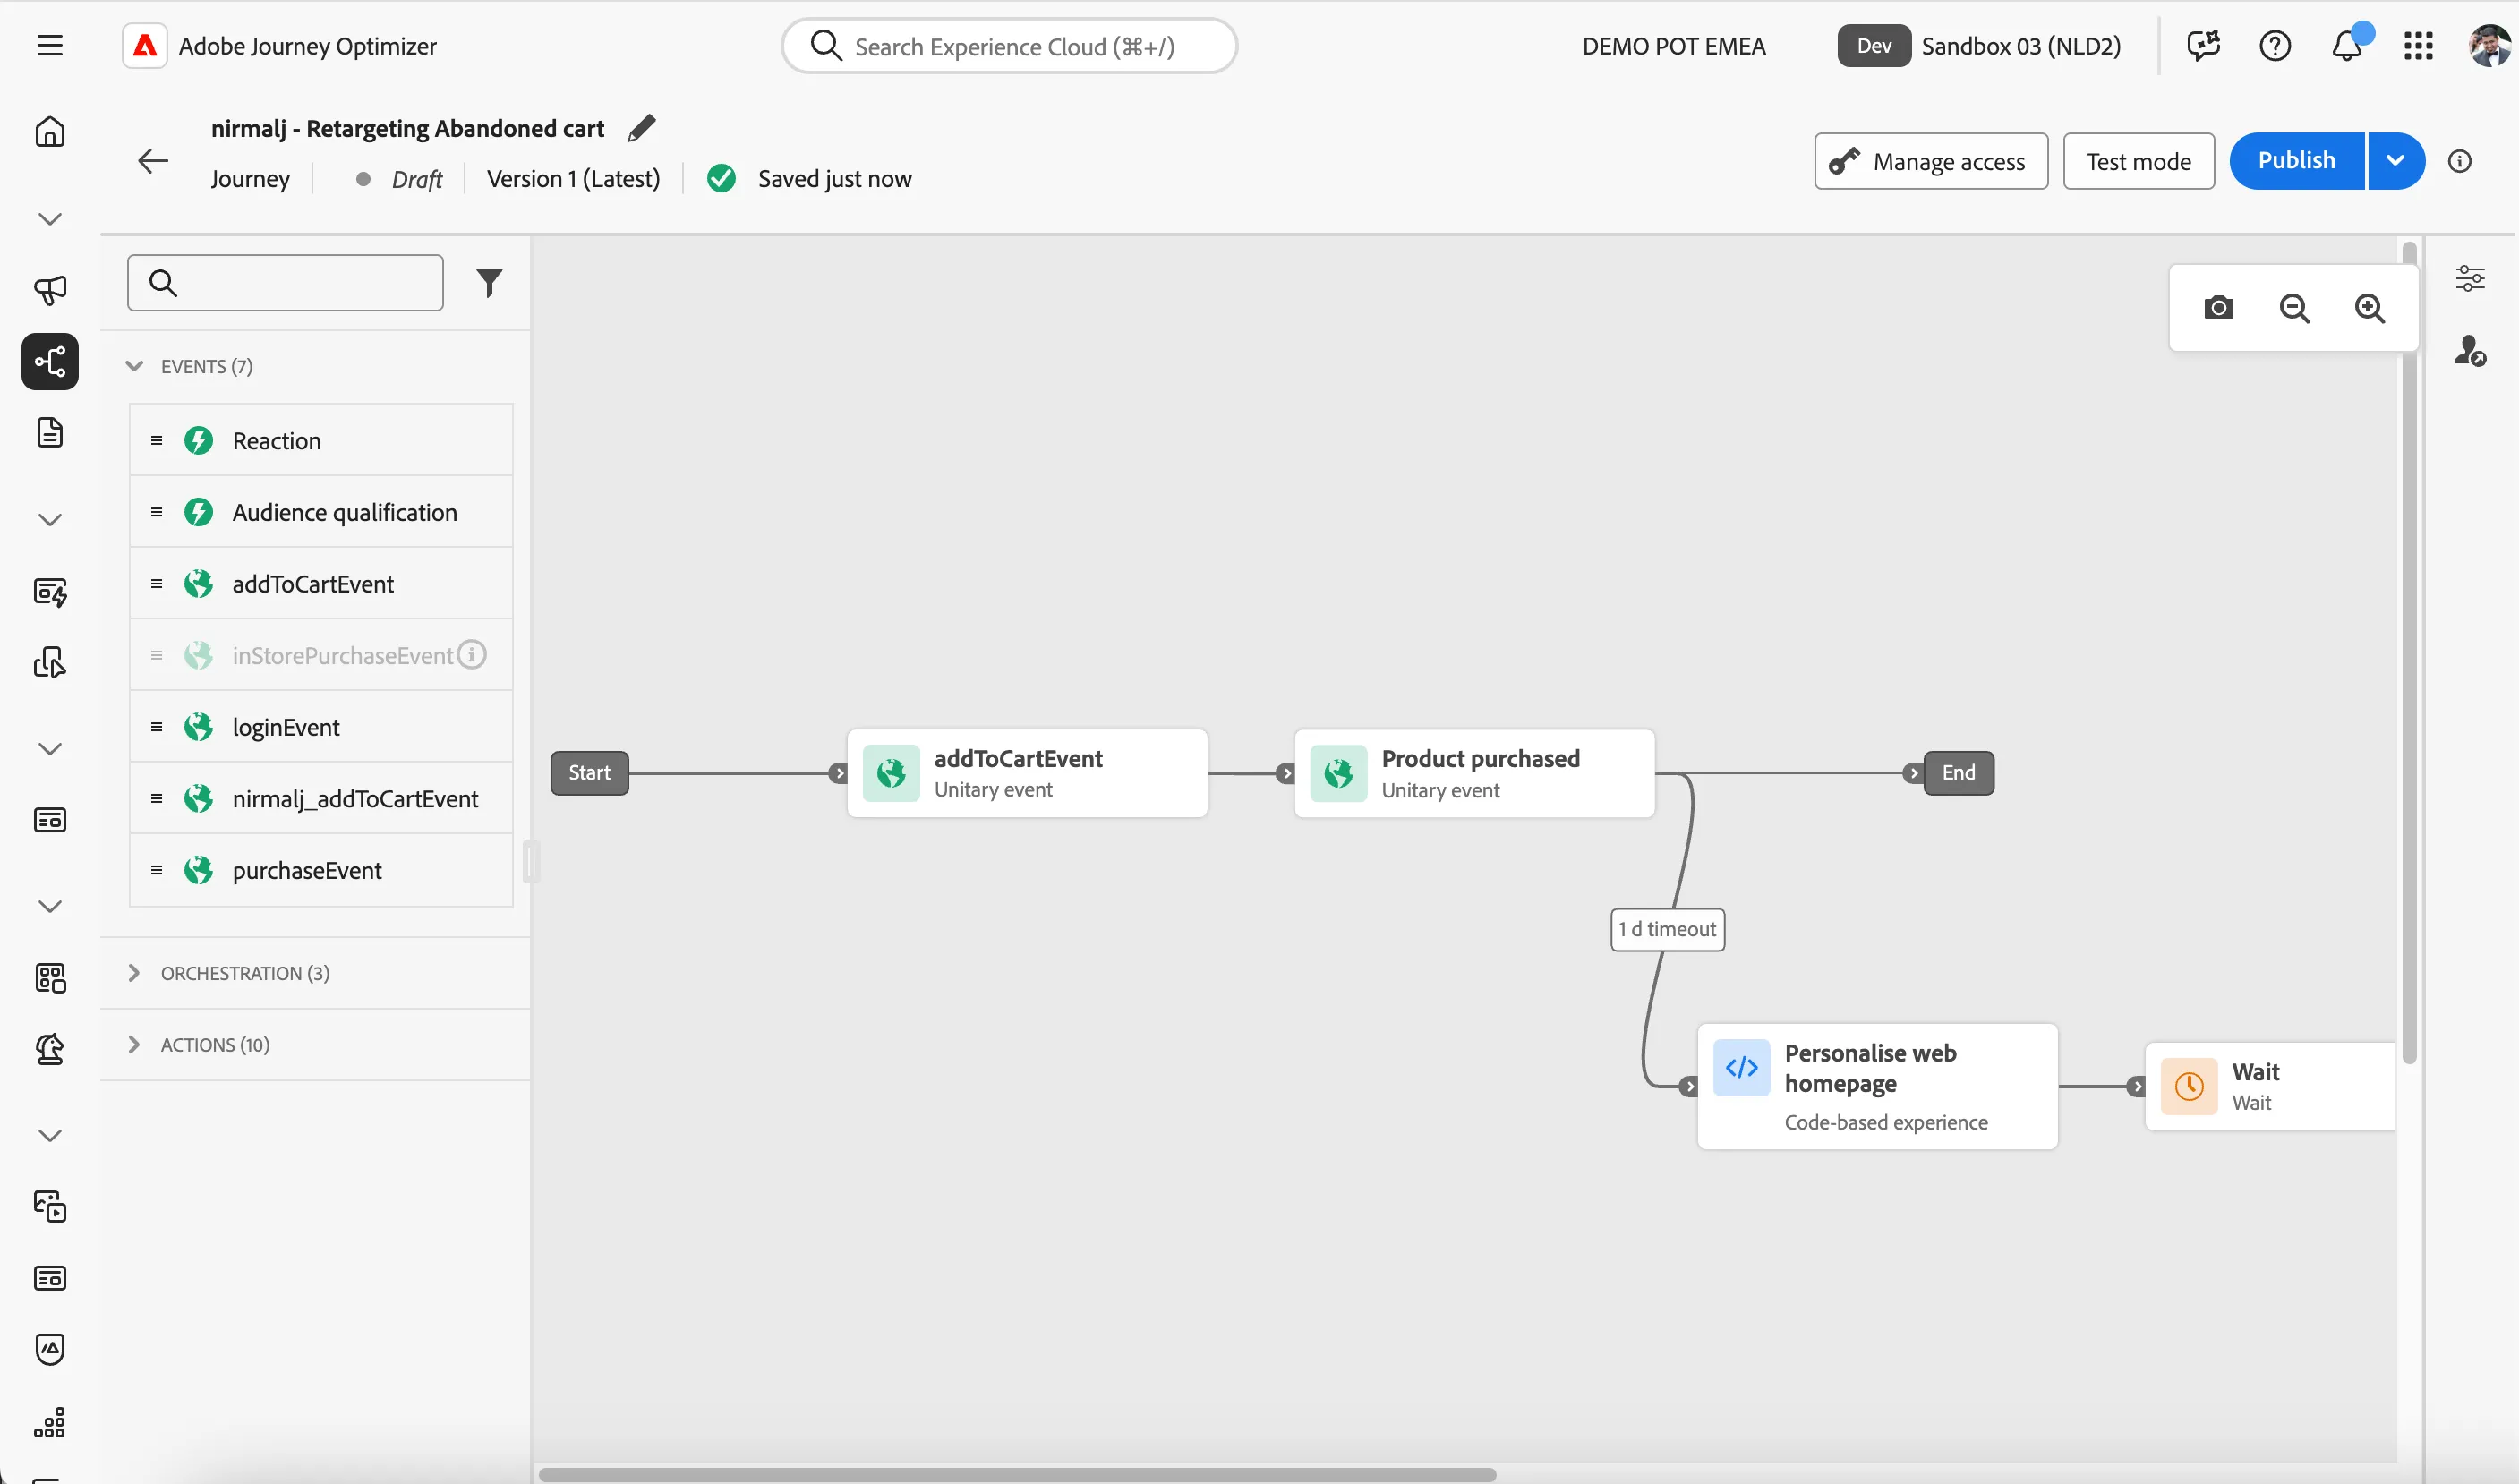Open Journeys icon in left sidebar

50,361
